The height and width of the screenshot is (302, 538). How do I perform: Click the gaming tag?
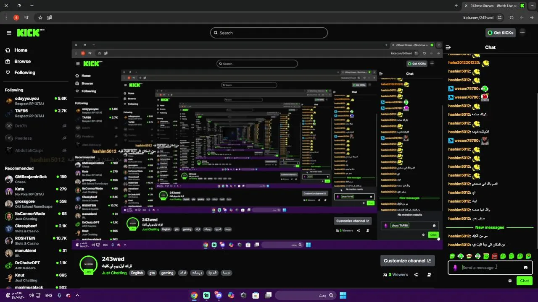(167, 273)
